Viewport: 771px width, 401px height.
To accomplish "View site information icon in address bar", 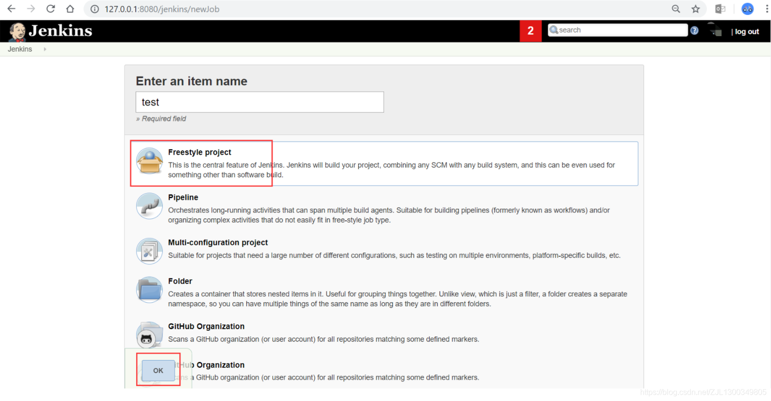I will click(95, 9).
